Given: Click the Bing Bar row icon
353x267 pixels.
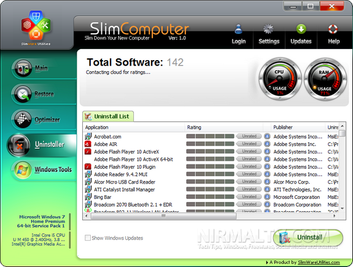Looking at the screenshot, I should (88, 197).
